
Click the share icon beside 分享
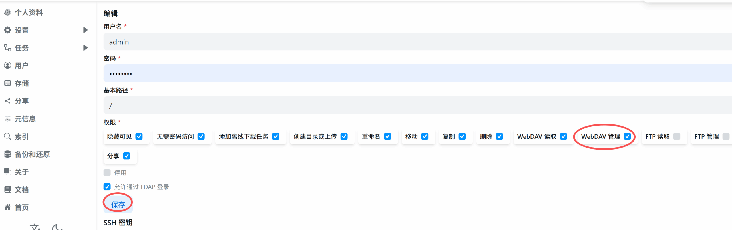[8, 101]
